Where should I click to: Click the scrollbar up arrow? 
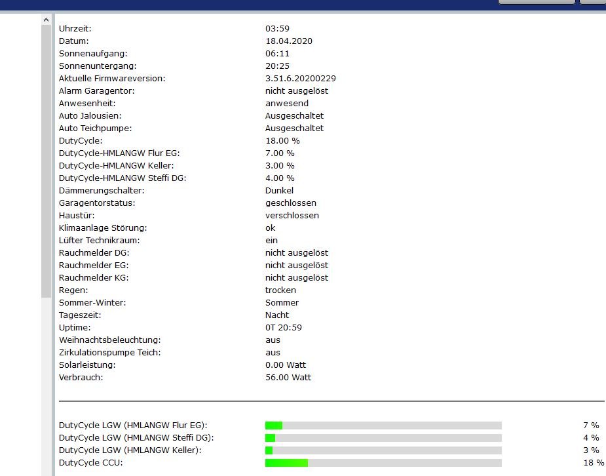click(46, 20)
